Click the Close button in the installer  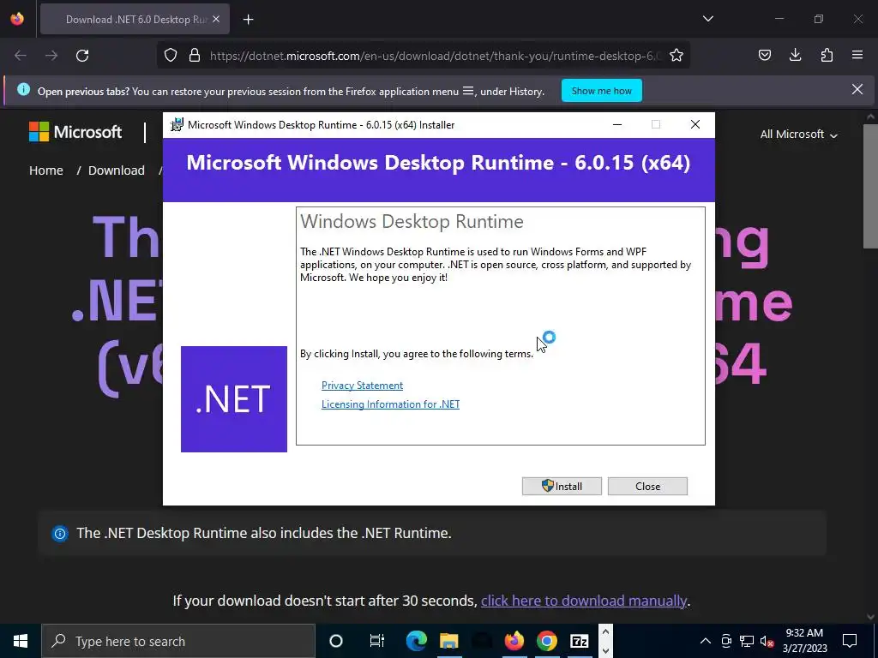click(648, 487)
